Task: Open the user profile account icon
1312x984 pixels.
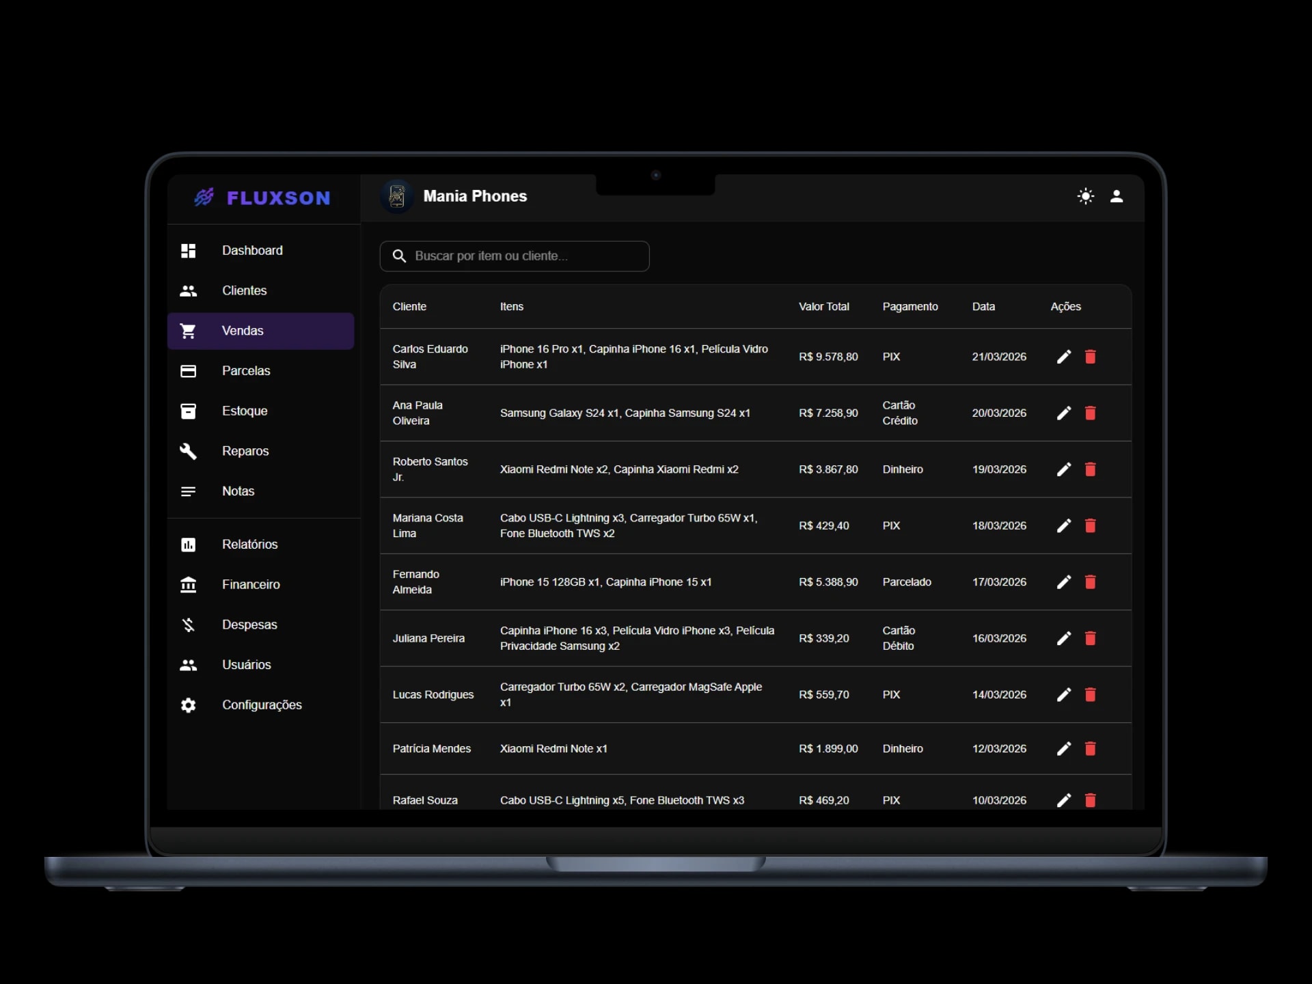Action: [x=1117, y=196]
